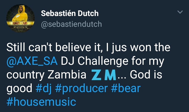The image size is (189, 112).
Task: Click the phrase "God is" after the ellipsis
Action: pyautogui.click(x=146, y=75)
